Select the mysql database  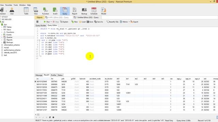pyautogui.click(x=6, y=47)
